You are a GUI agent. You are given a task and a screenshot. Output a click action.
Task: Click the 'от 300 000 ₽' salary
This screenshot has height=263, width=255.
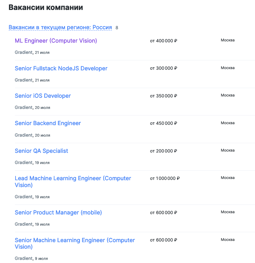[164, 68]
